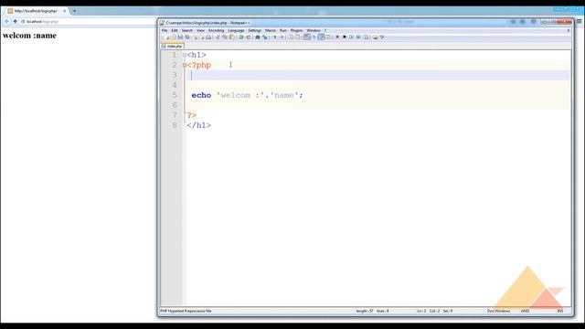Click the Cut scissors icon
585x329 pixels.
pyautogui.click(x=218, y=37)
